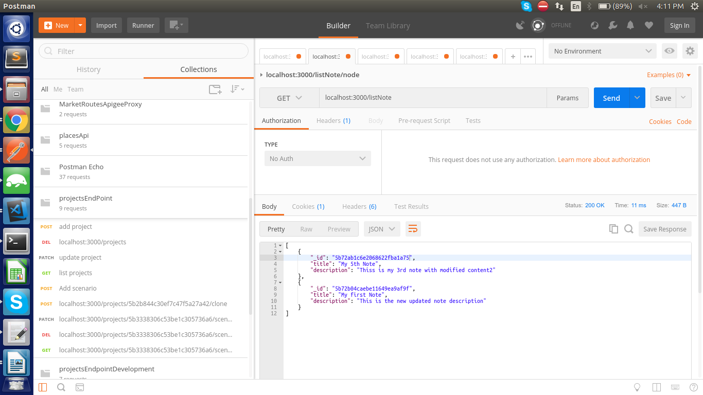
Task: Expand request name disclosure triangle
Action: tap(261, 75)
